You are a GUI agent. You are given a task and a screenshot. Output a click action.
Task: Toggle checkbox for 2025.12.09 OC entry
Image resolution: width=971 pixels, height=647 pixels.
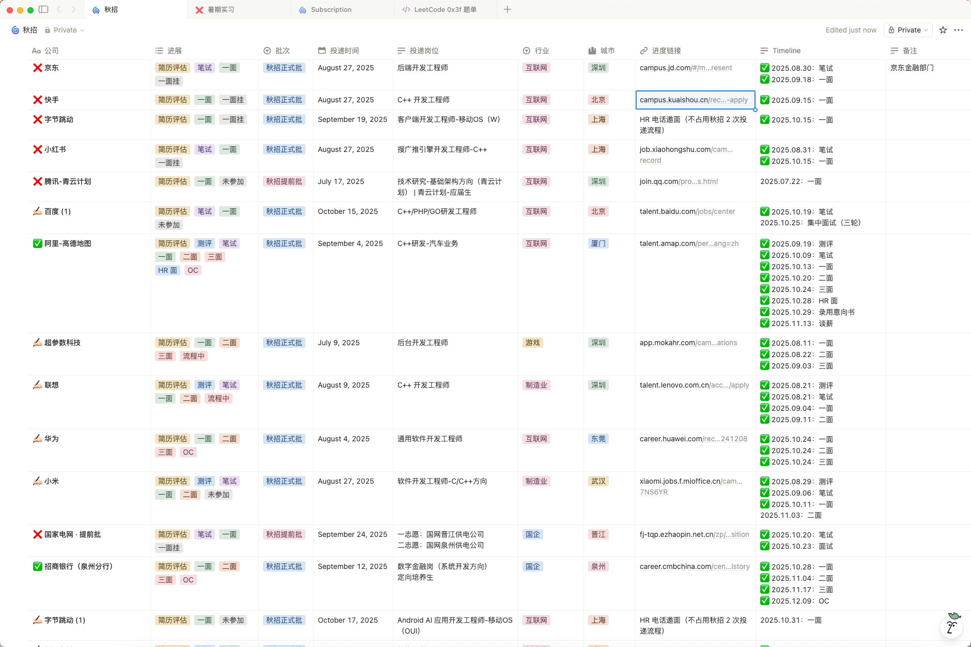pyautogui.click(x=765, y=600)
